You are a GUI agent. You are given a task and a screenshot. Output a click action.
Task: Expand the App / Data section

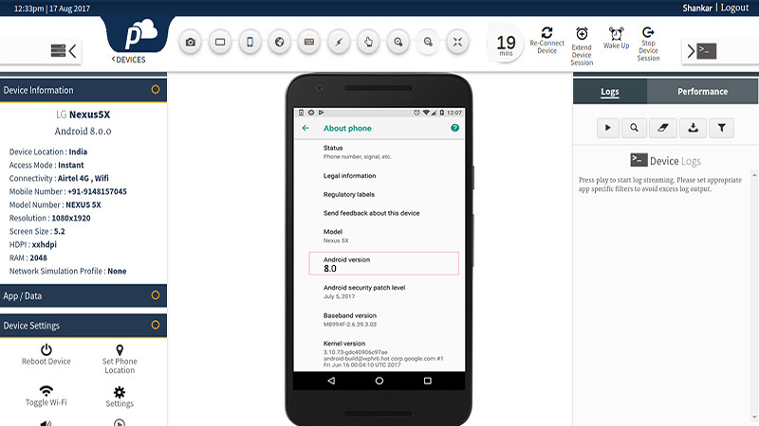[x=156, y=295]
